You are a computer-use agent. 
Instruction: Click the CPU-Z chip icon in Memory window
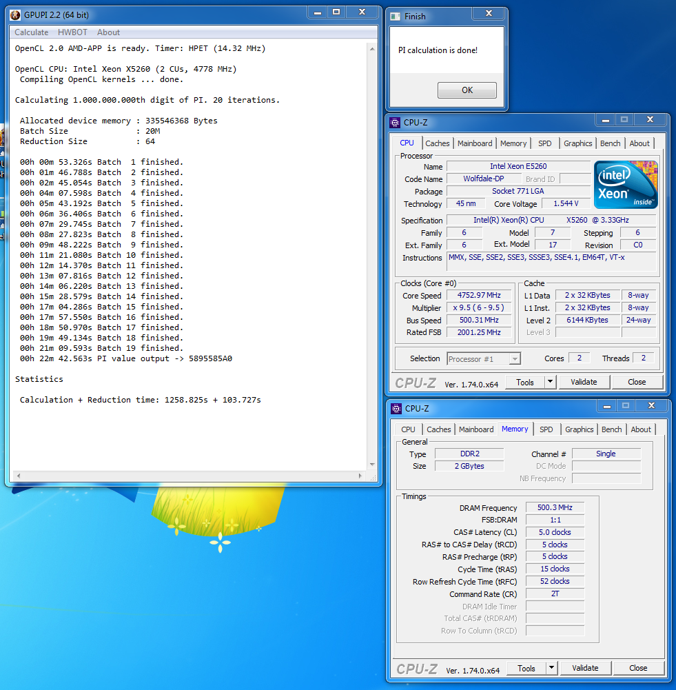(396, 408)
